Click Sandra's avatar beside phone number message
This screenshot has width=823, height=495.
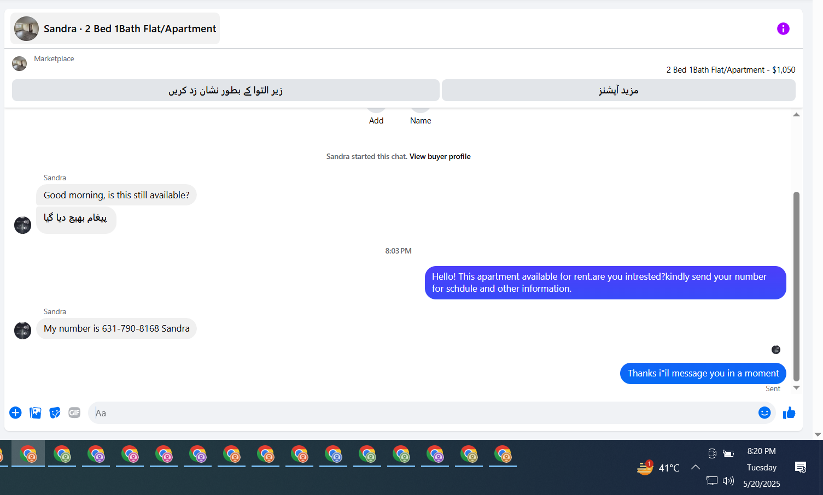(22, 331)
